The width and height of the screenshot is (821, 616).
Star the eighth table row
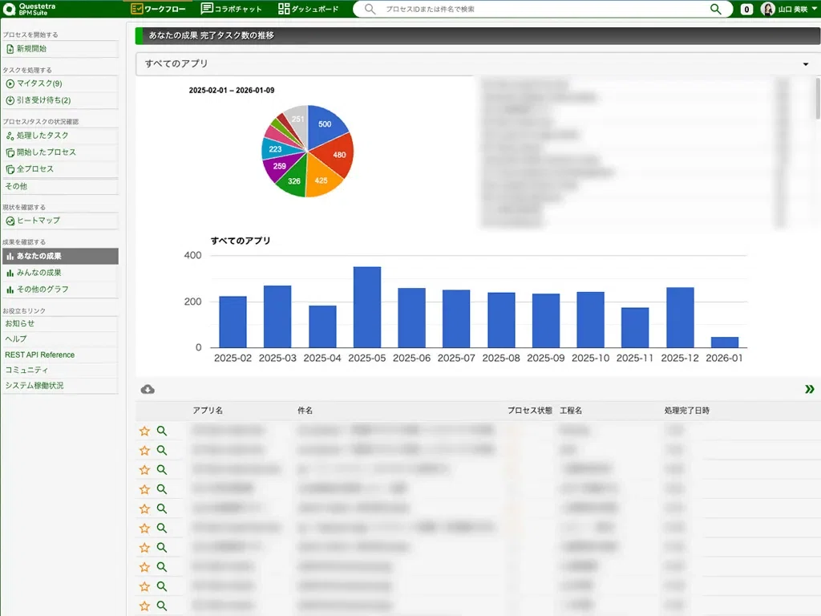(144, 567)
